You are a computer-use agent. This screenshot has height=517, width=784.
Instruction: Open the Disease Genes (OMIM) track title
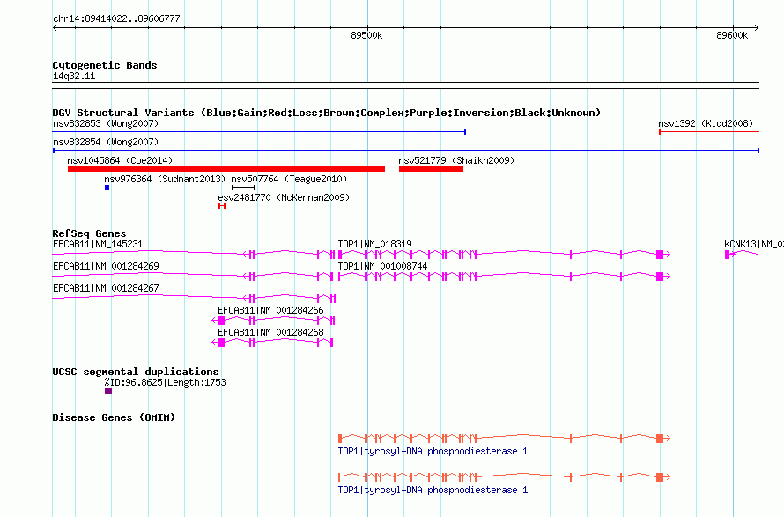tap(114, 417)
